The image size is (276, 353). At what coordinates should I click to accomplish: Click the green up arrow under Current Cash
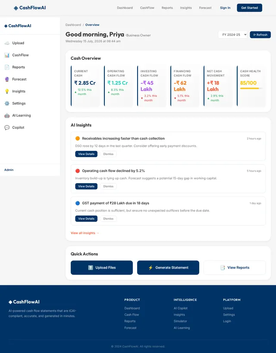(x=75, y=92)
